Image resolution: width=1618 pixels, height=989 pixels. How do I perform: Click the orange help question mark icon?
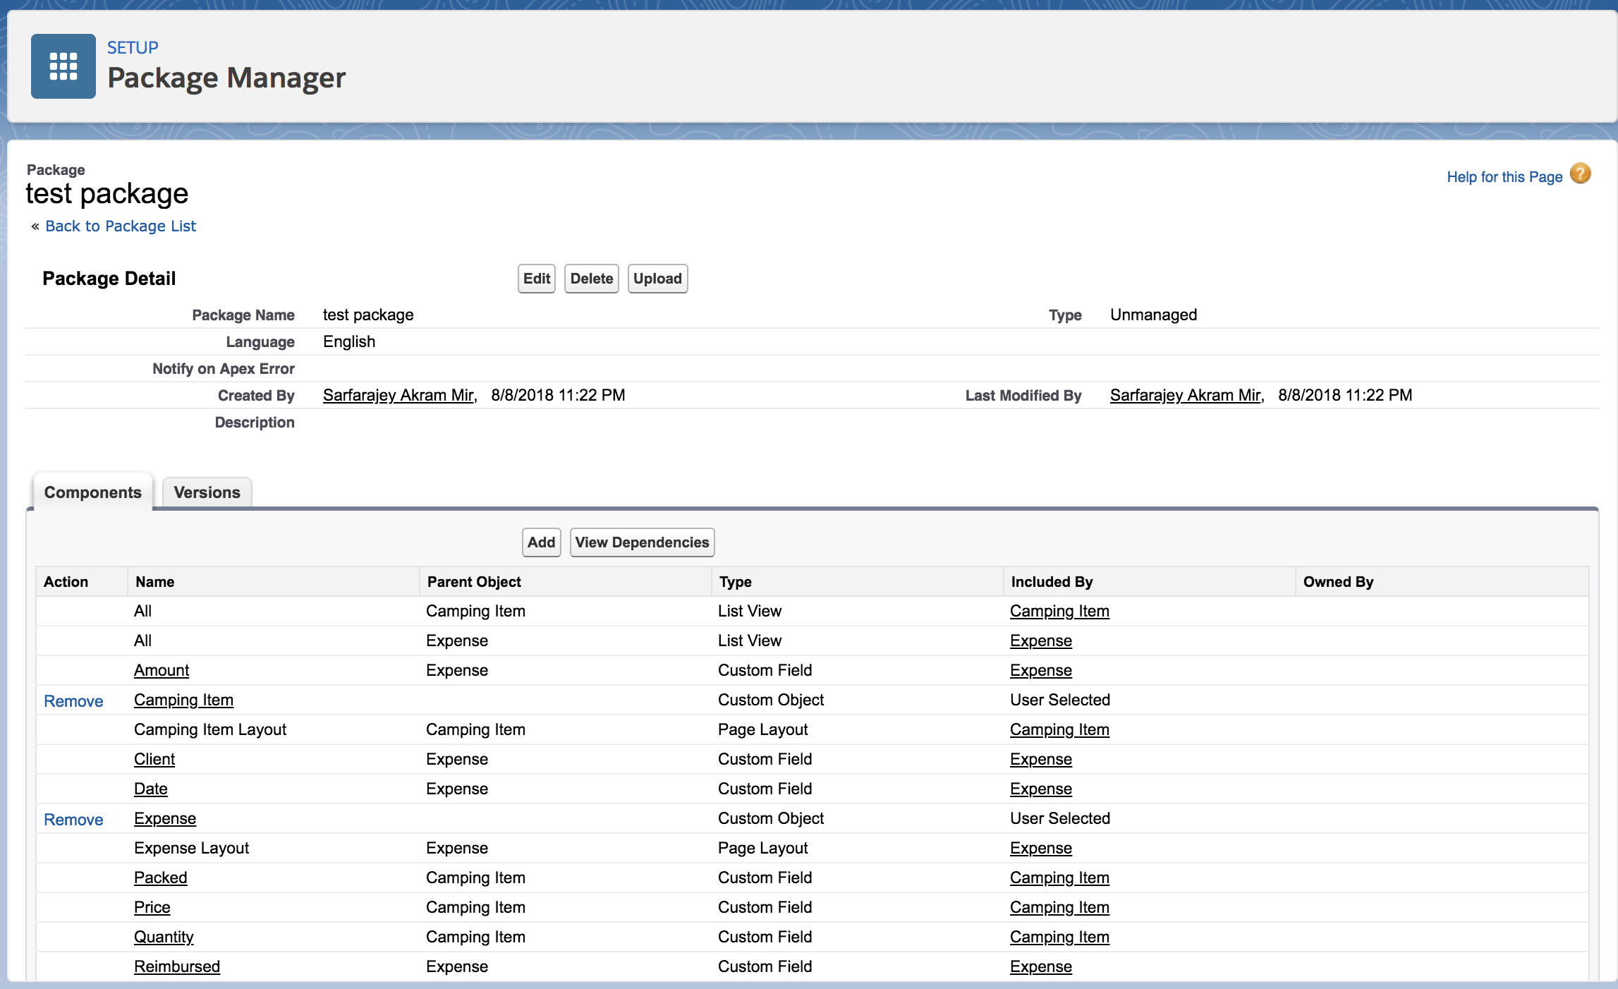[x=1580, y=174]
